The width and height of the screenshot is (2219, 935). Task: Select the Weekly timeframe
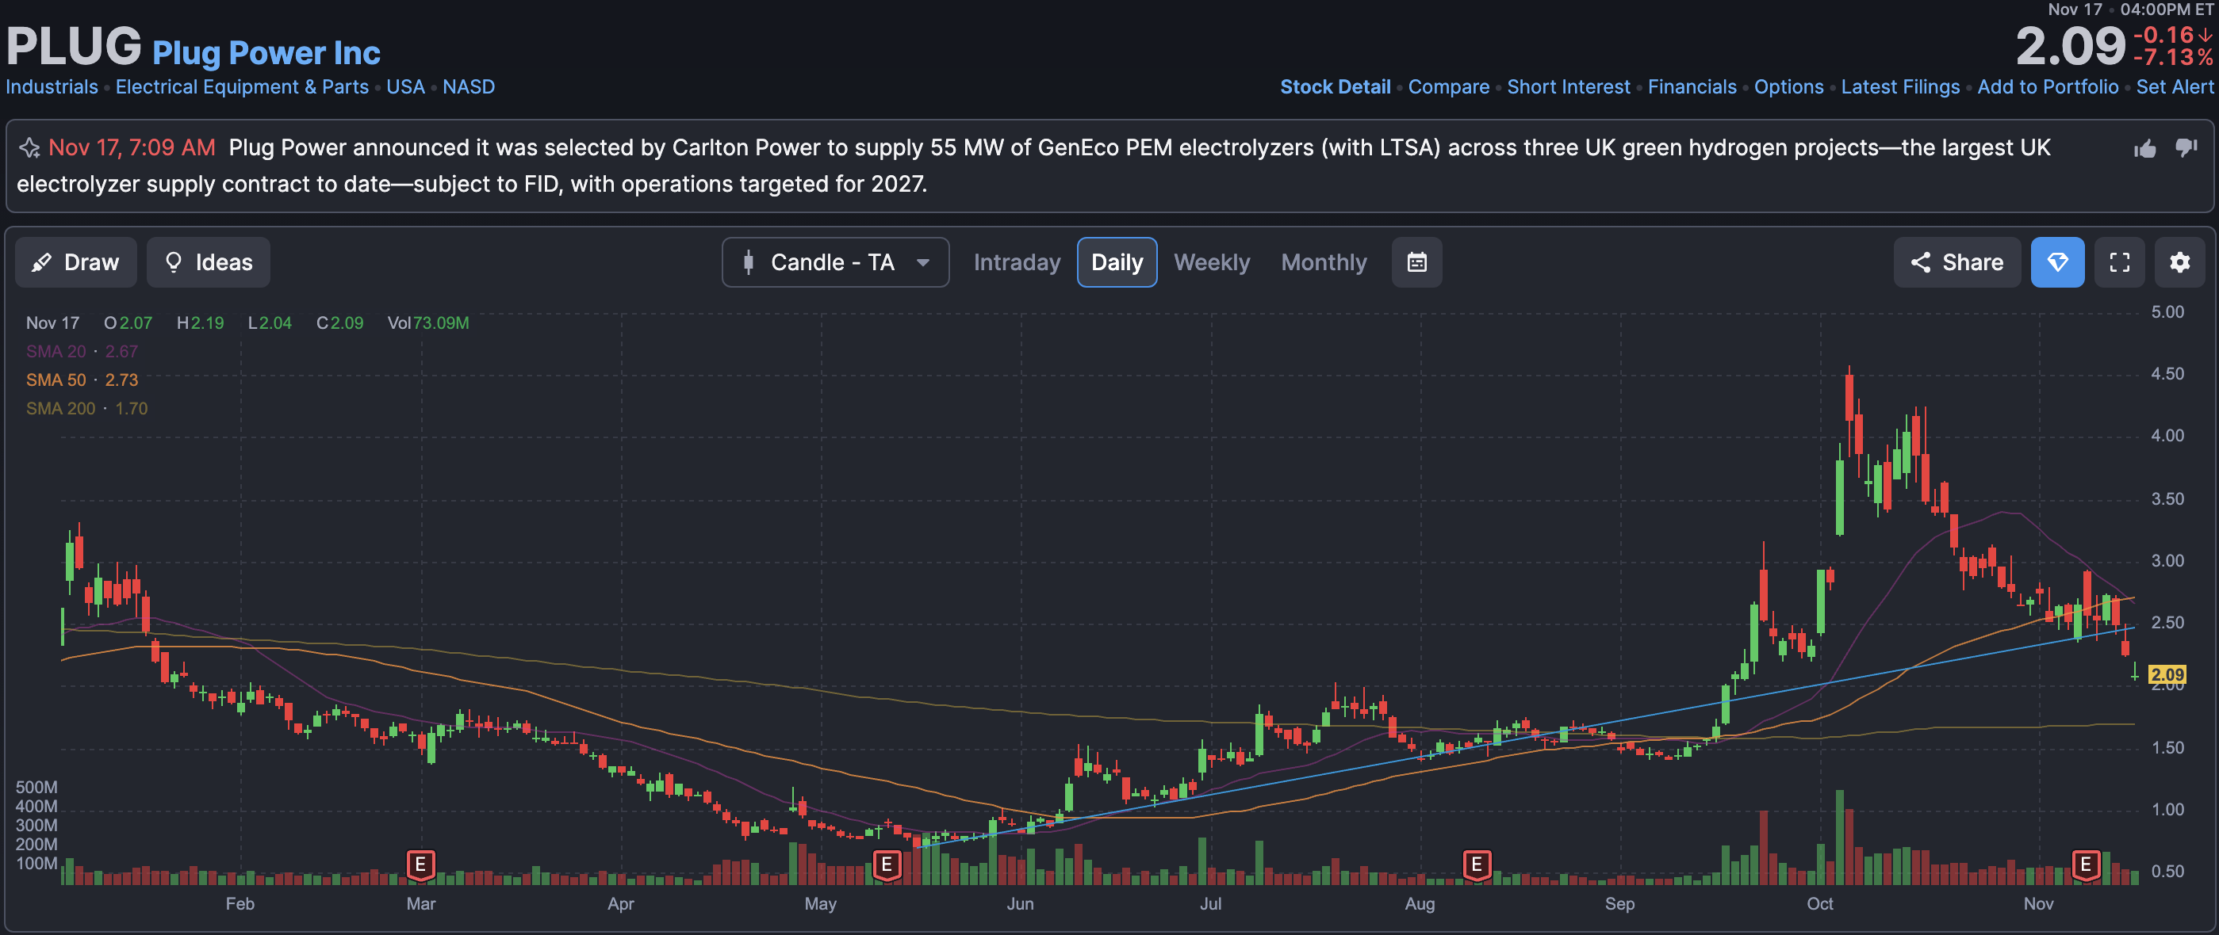coord(1211,262)
